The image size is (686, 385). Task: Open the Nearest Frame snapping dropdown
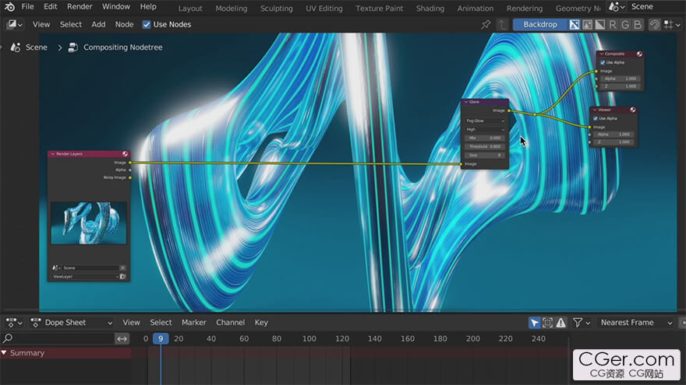click(636, 323)
